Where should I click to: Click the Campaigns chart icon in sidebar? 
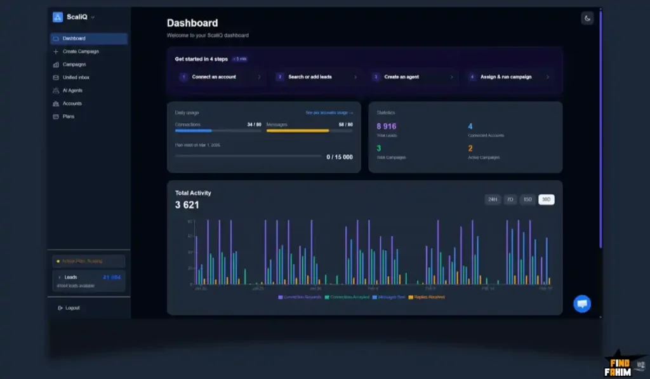pyautogui.click(x=56, y=65)
